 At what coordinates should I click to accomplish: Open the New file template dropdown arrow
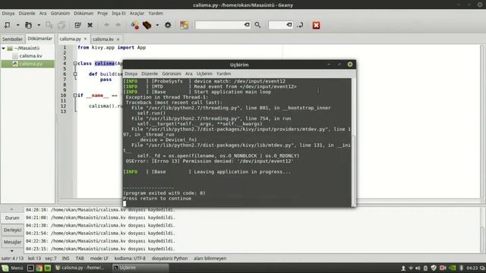17,25
